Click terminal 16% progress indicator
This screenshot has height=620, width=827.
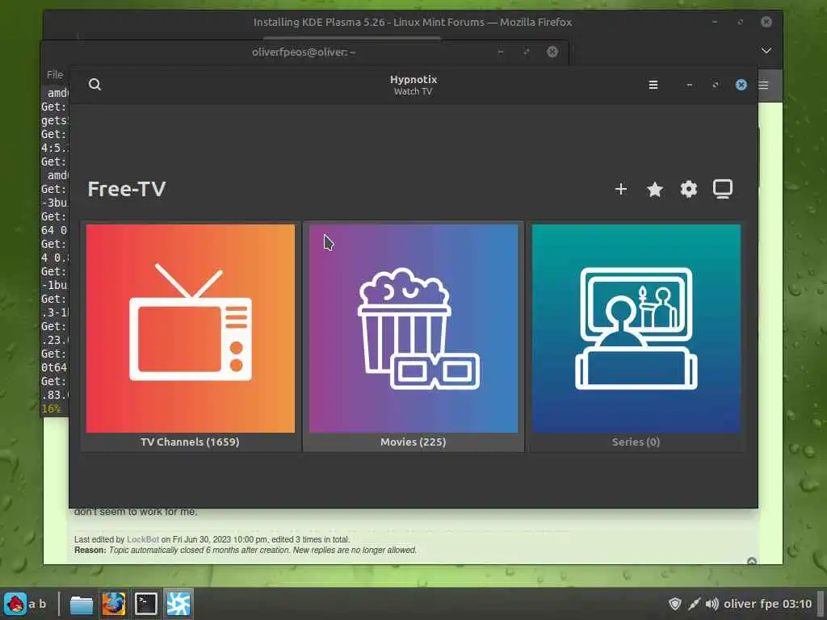click(x=51, y=408)
